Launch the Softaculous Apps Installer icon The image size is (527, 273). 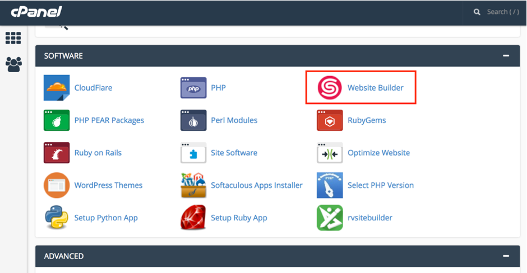coord(193,185)
